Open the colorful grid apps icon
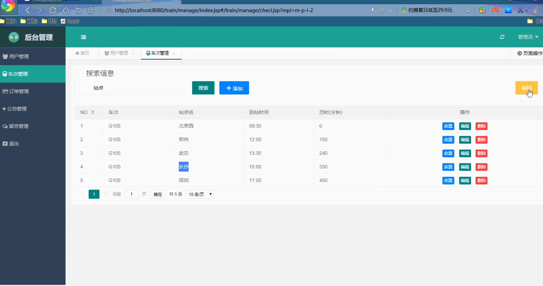This screenshot has width=543, height=286. pos(482,10)
